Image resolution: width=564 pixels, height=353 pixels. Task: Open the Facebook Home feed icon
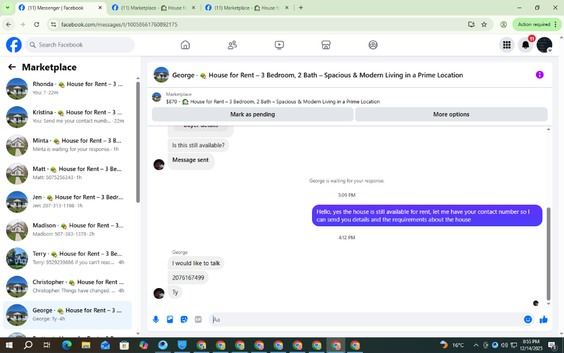[x=185, y=45]
